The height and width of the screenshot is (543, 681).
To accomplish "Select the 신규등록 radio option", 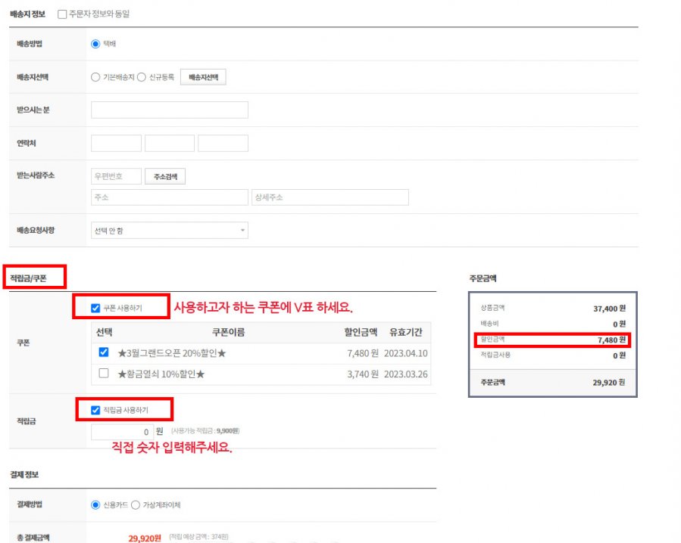I will coord(142,77).
